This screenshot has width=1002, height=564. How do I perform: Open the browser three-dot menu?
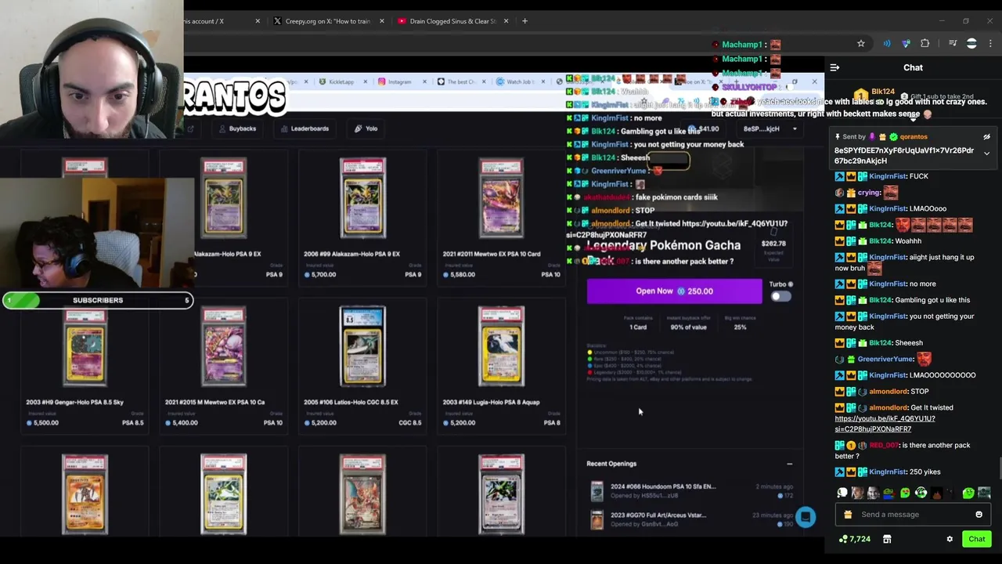click(x=990, y=44)
